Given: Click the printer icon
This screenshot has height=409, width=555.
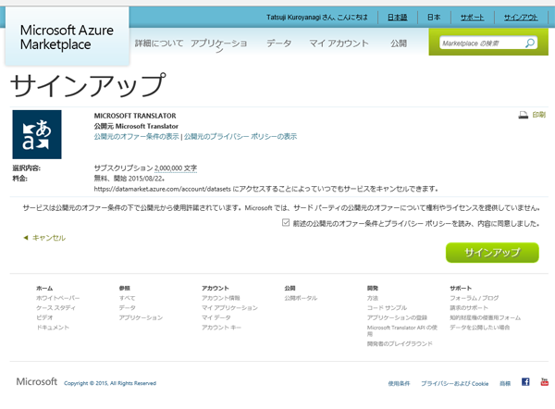Looking at the screenshot, I should pyautogui.click(x=524, y=115).
